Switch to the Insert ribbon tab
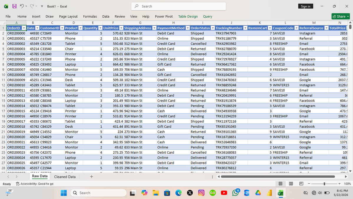 click(36, 17)
